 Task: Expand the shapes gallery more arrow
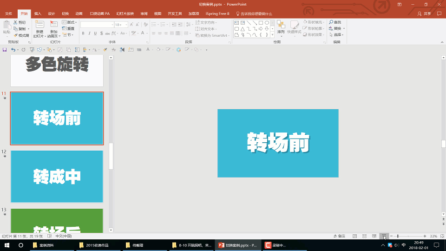pyautogui.click(x=273, y=35)
